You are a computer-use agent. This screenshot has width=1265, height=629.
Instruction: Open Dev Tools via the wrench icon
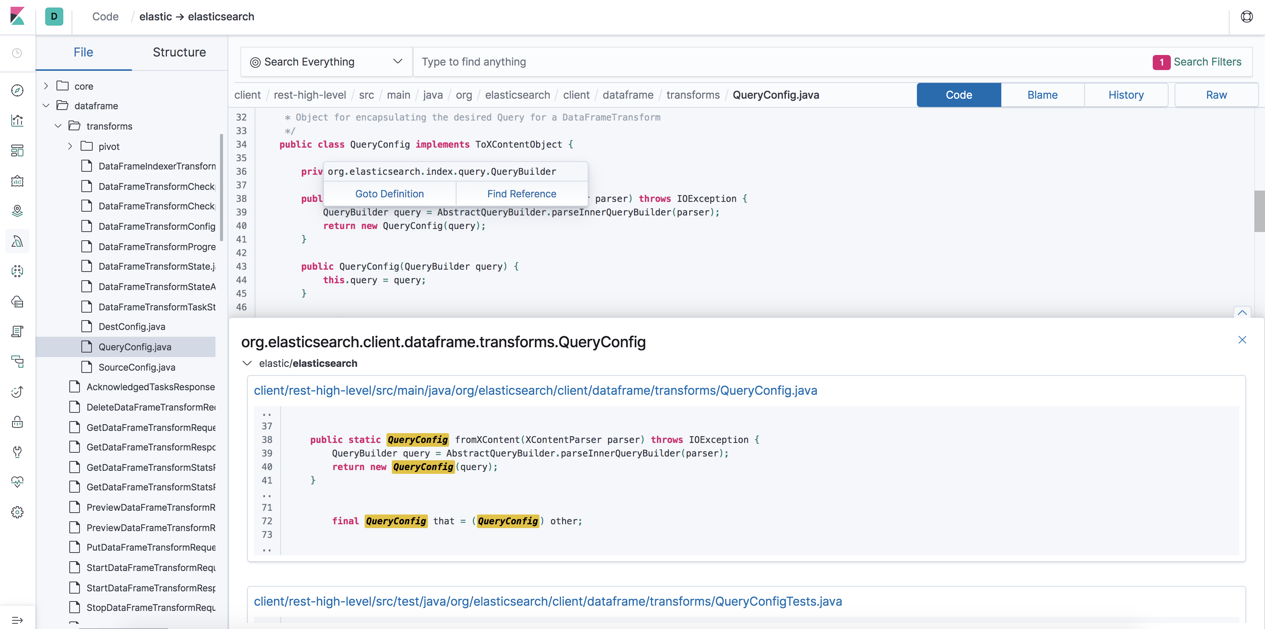(x=18, y=452)
